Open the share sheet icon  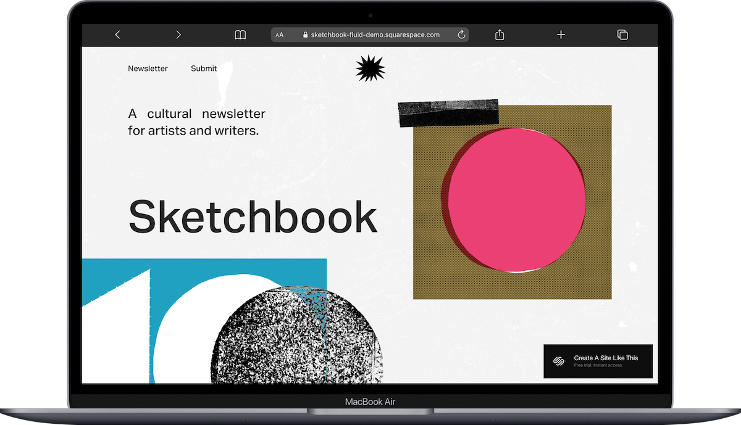pyautogui.click(x=500, y=35)
